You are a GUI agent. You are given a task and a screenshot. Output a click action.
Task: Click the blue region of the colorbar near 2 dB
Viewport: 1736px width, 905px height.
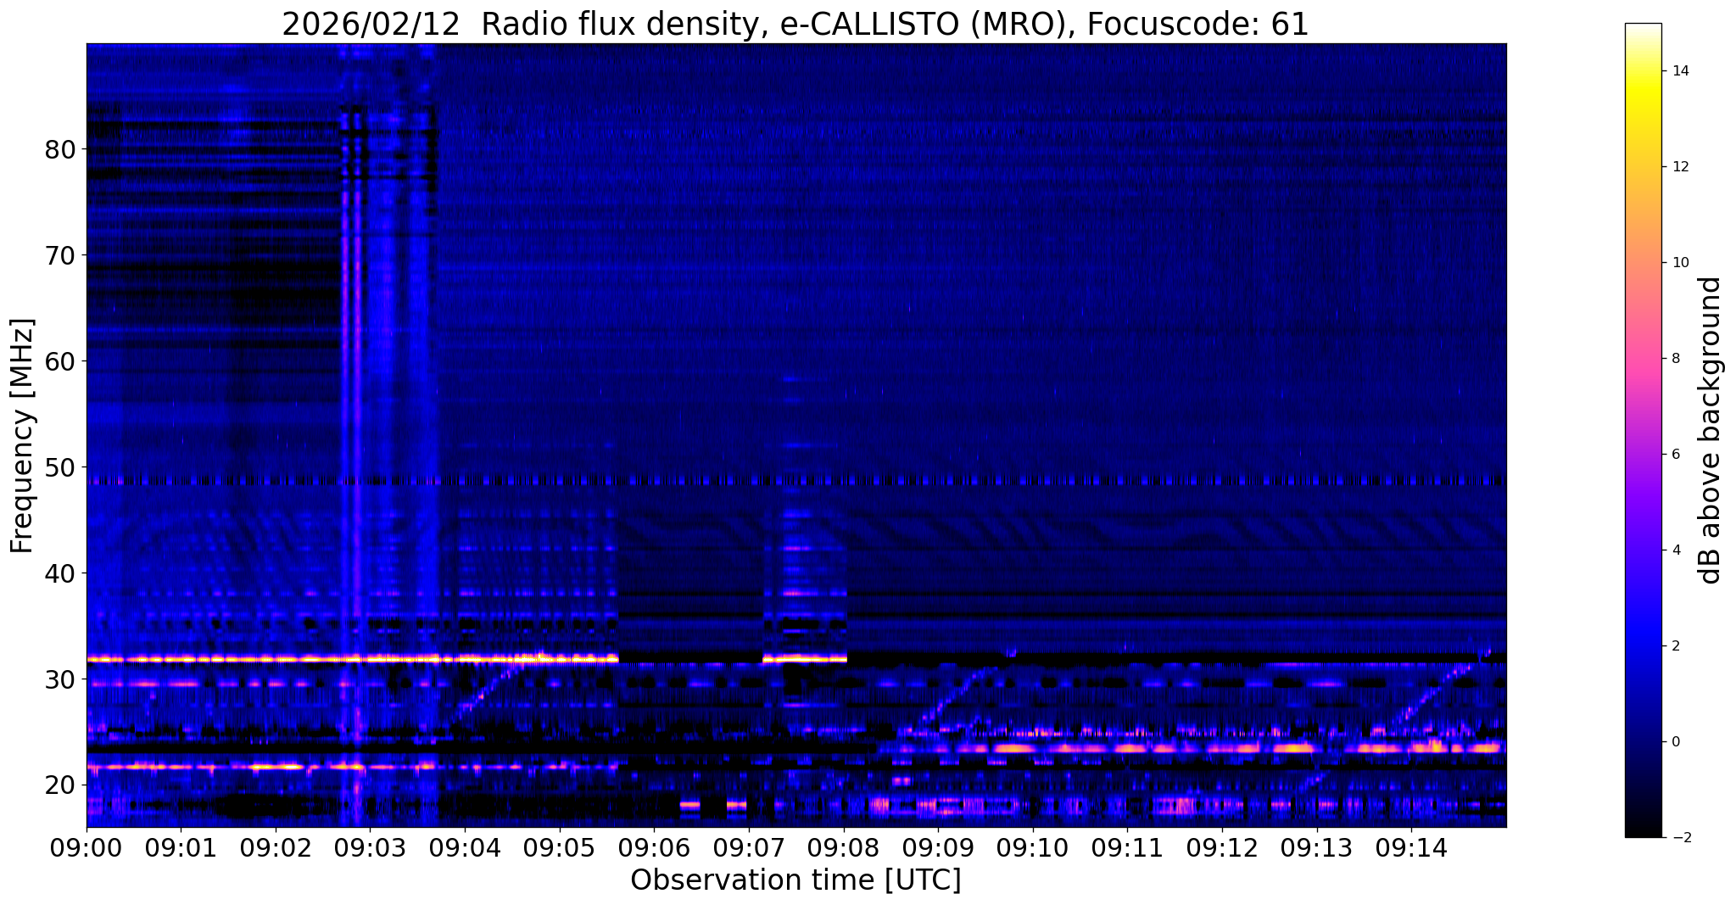tap(1643, 646)
